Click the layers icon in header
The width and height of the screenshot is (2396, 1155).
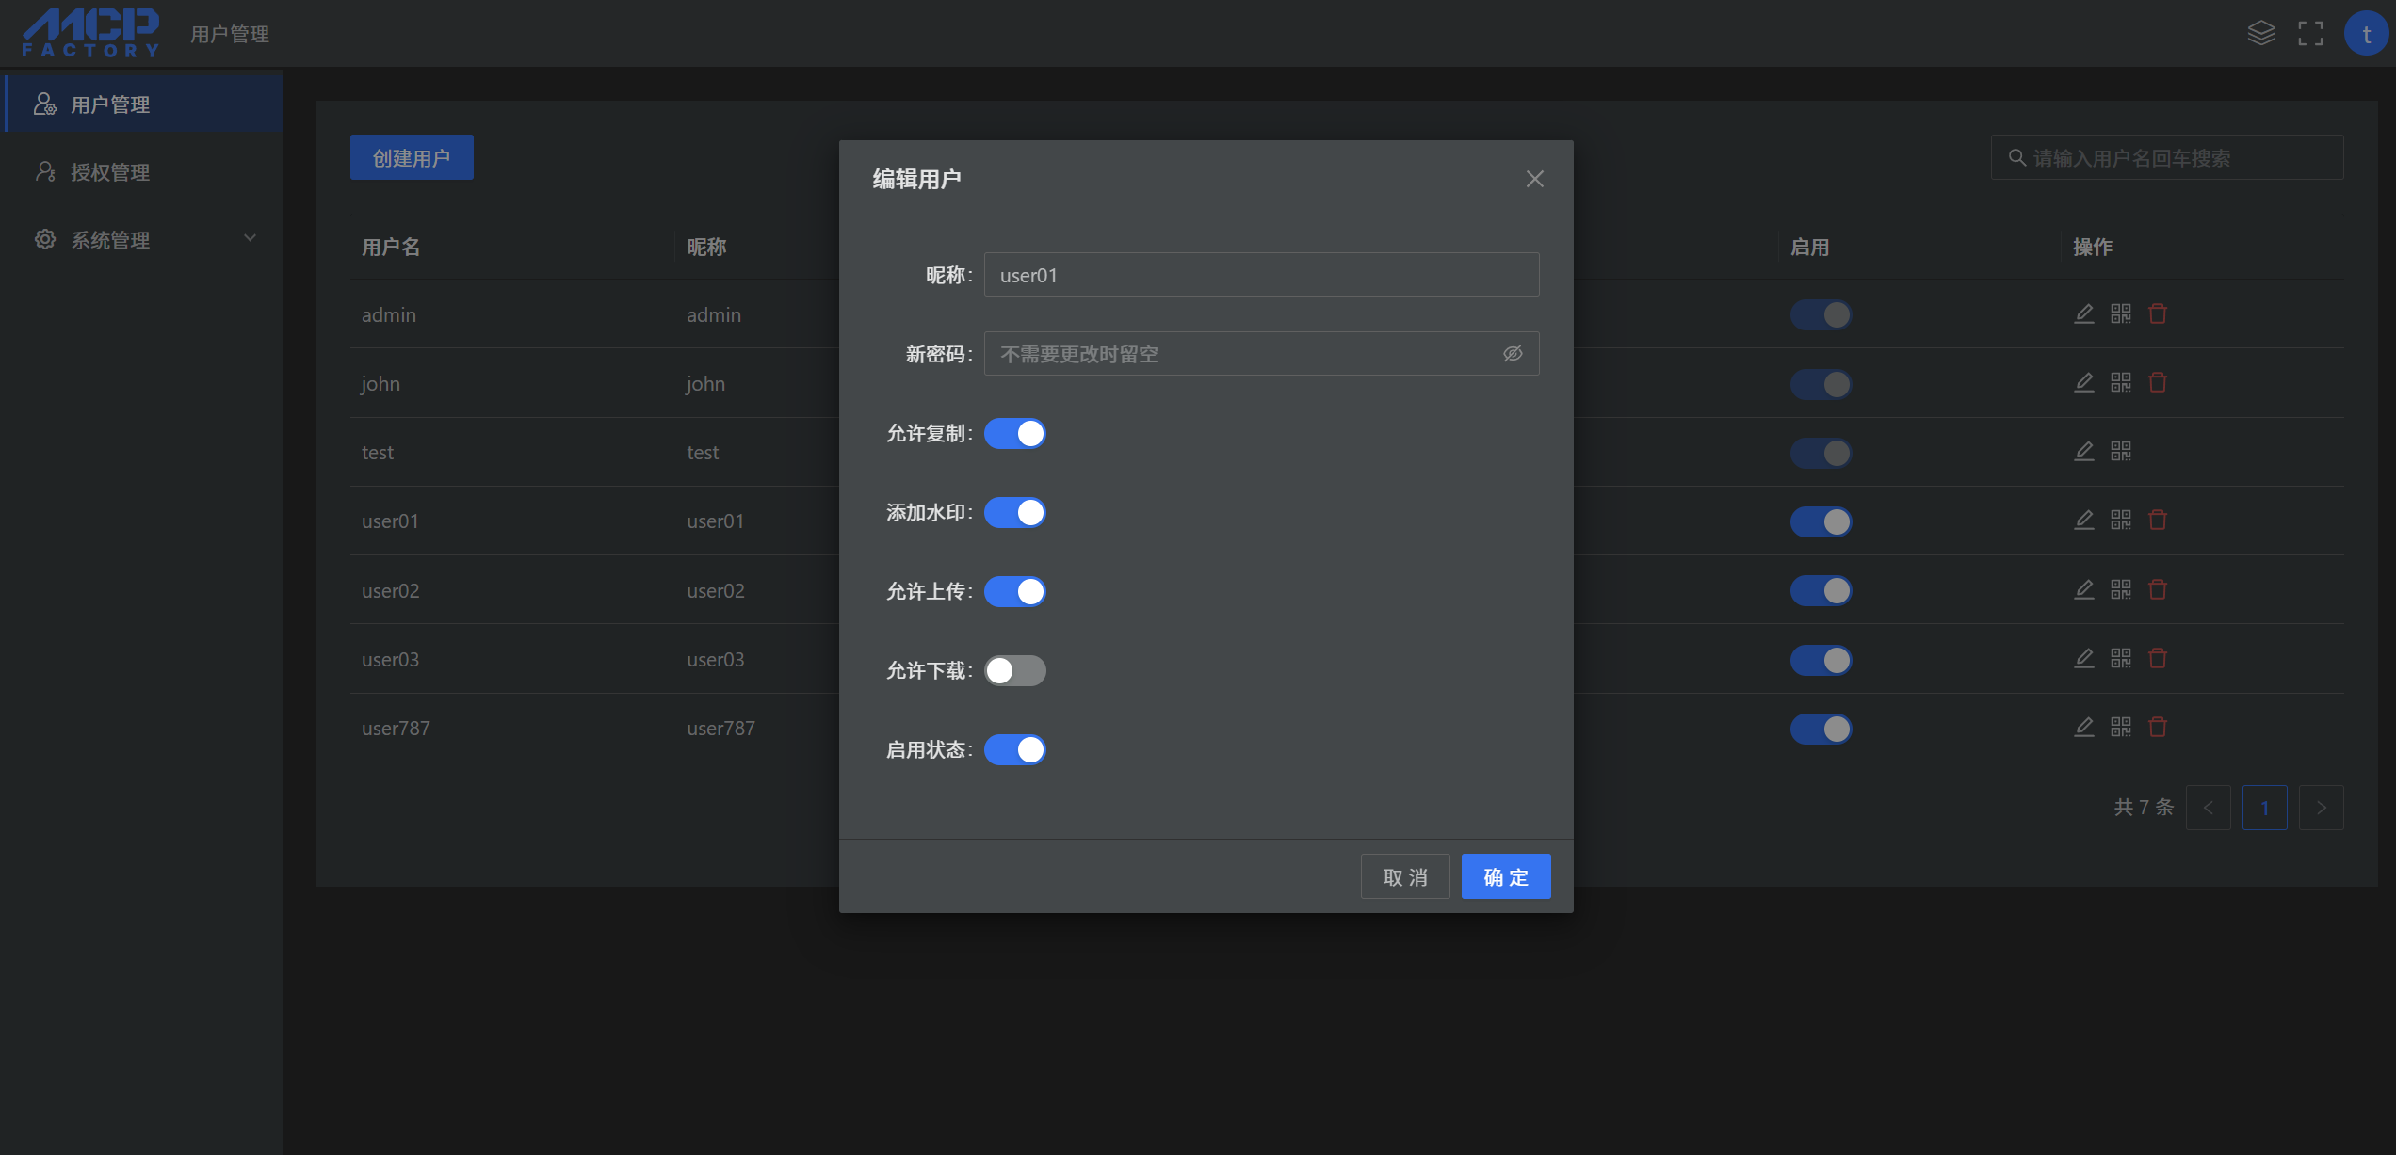(x=2260, y=34)
